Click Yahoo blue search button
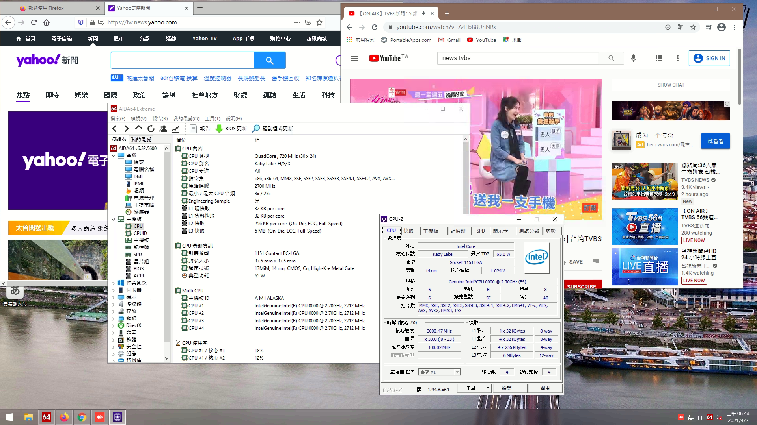 click(270, 60)
